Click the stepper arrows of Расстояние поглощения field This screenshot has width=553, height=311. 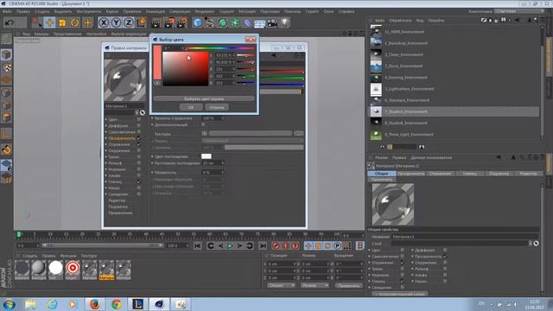pos(223,163)
